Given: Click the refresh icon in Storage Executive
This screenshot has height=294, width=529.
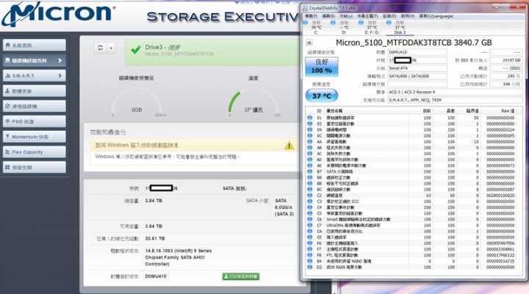Looking at the screenshot, I should 100,48.
